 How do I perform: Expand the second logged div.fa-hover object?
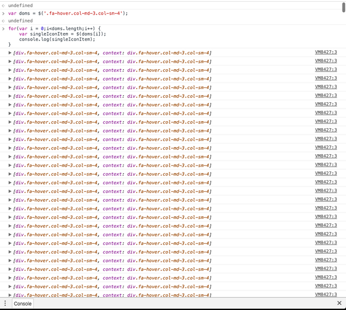(10, 61)
